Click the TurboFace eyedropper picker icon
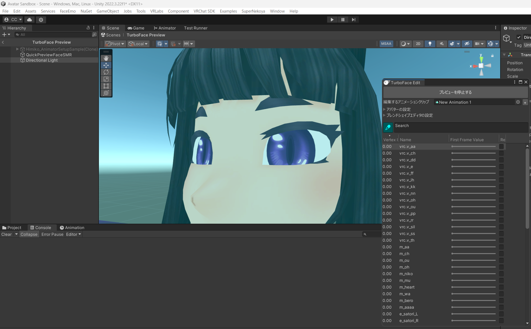This screenshot has height=329, width=531. pos(388,128)
